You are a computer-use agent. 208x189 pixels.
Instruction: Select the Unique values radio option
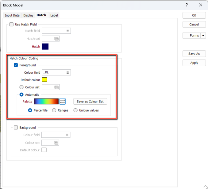75,110
